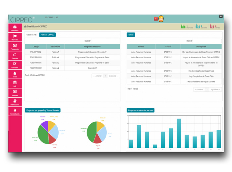Viewport: 232px width, 172px height.
Task: Click the settings gear icon top right
Action: click(x=221, y=16)
